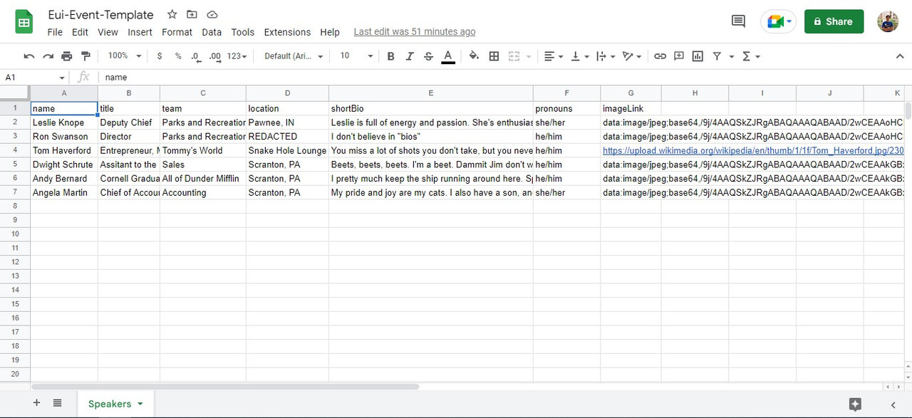Open vertical align dropdown
Screen dimensions: 912x418
pos(580,56)
